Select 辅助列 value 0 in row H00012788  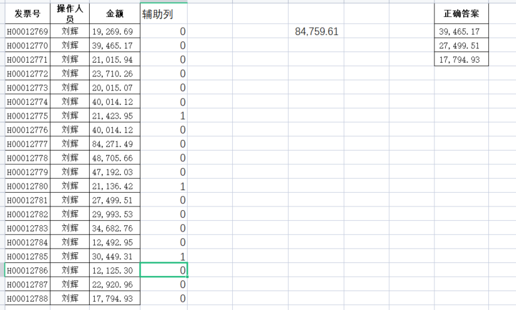pos(164,299)
